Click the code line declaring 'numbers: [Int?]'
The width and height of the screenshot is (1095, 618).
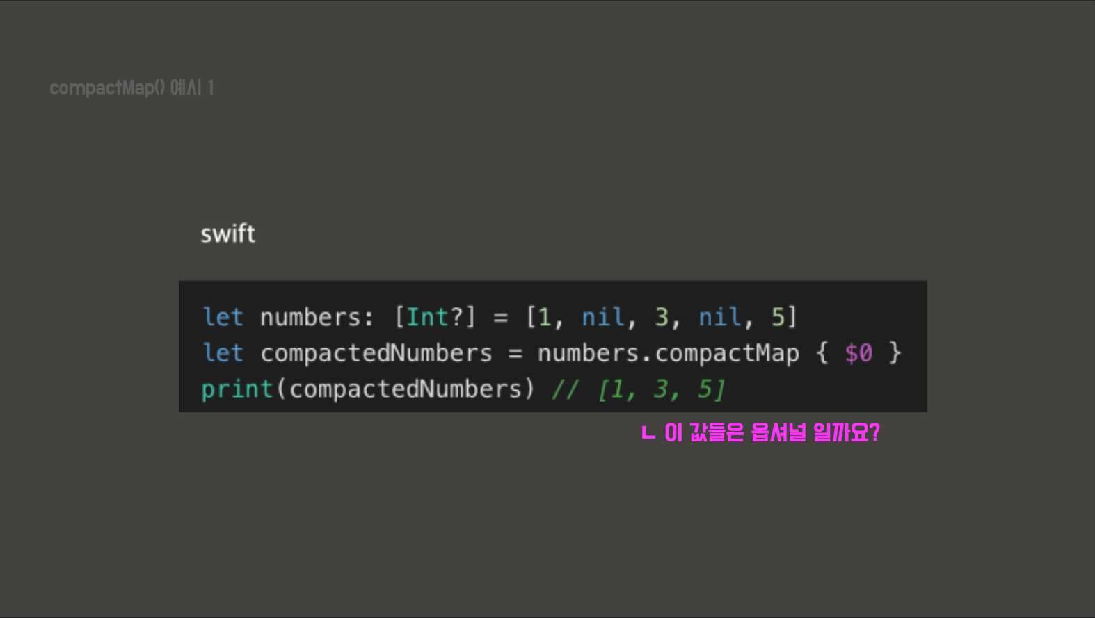[x=499, y=317]
